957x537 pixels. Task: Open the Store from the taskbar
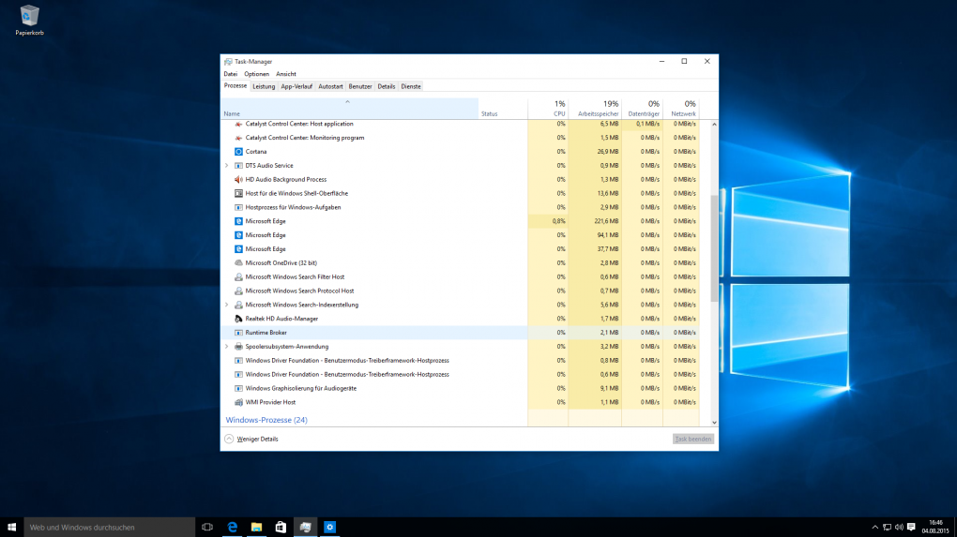(x=281, y=528)
